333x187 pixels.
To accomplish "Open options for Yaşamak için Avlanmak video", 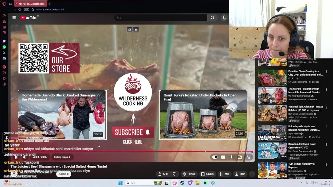I will (326, 107).
